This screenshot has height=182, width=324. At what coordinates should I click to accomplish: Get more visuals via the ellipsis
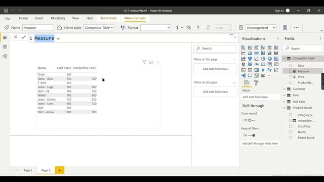click(270, 75)
